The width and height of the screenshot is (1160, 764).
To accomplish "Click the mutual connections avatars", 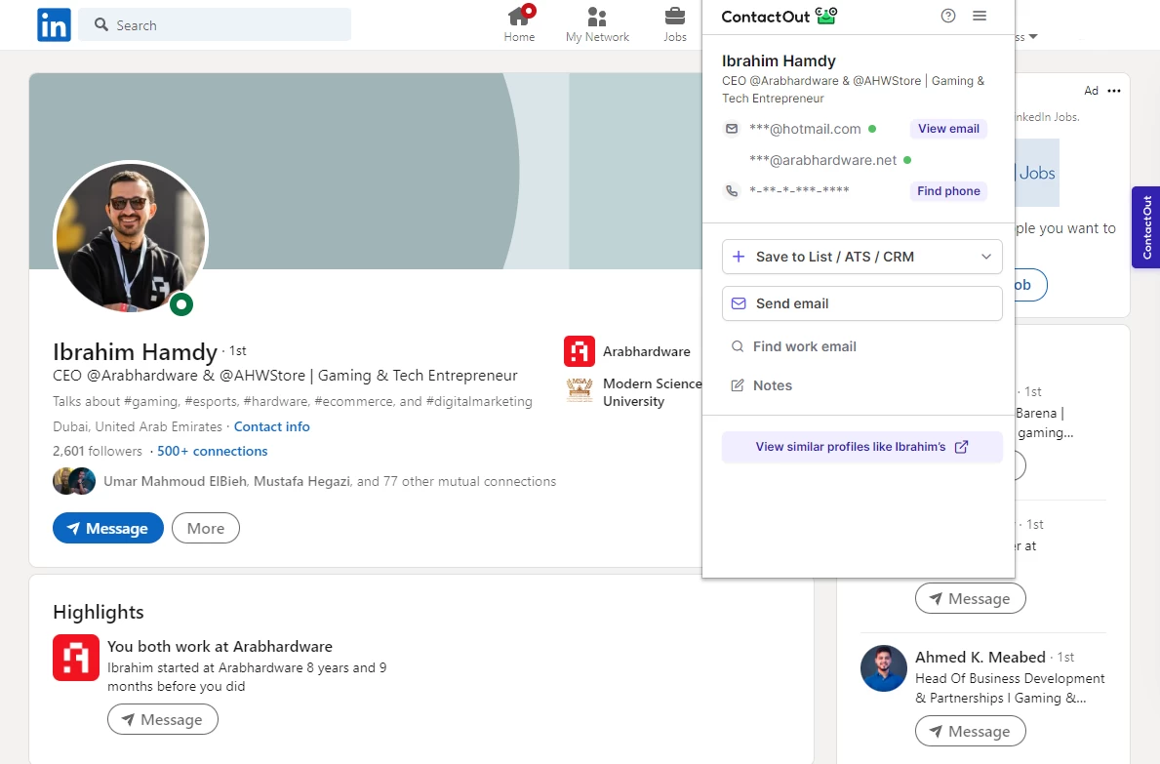I will coord(74,481).
